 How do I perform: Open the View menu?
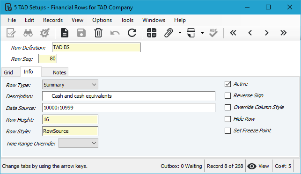[77, 20]
